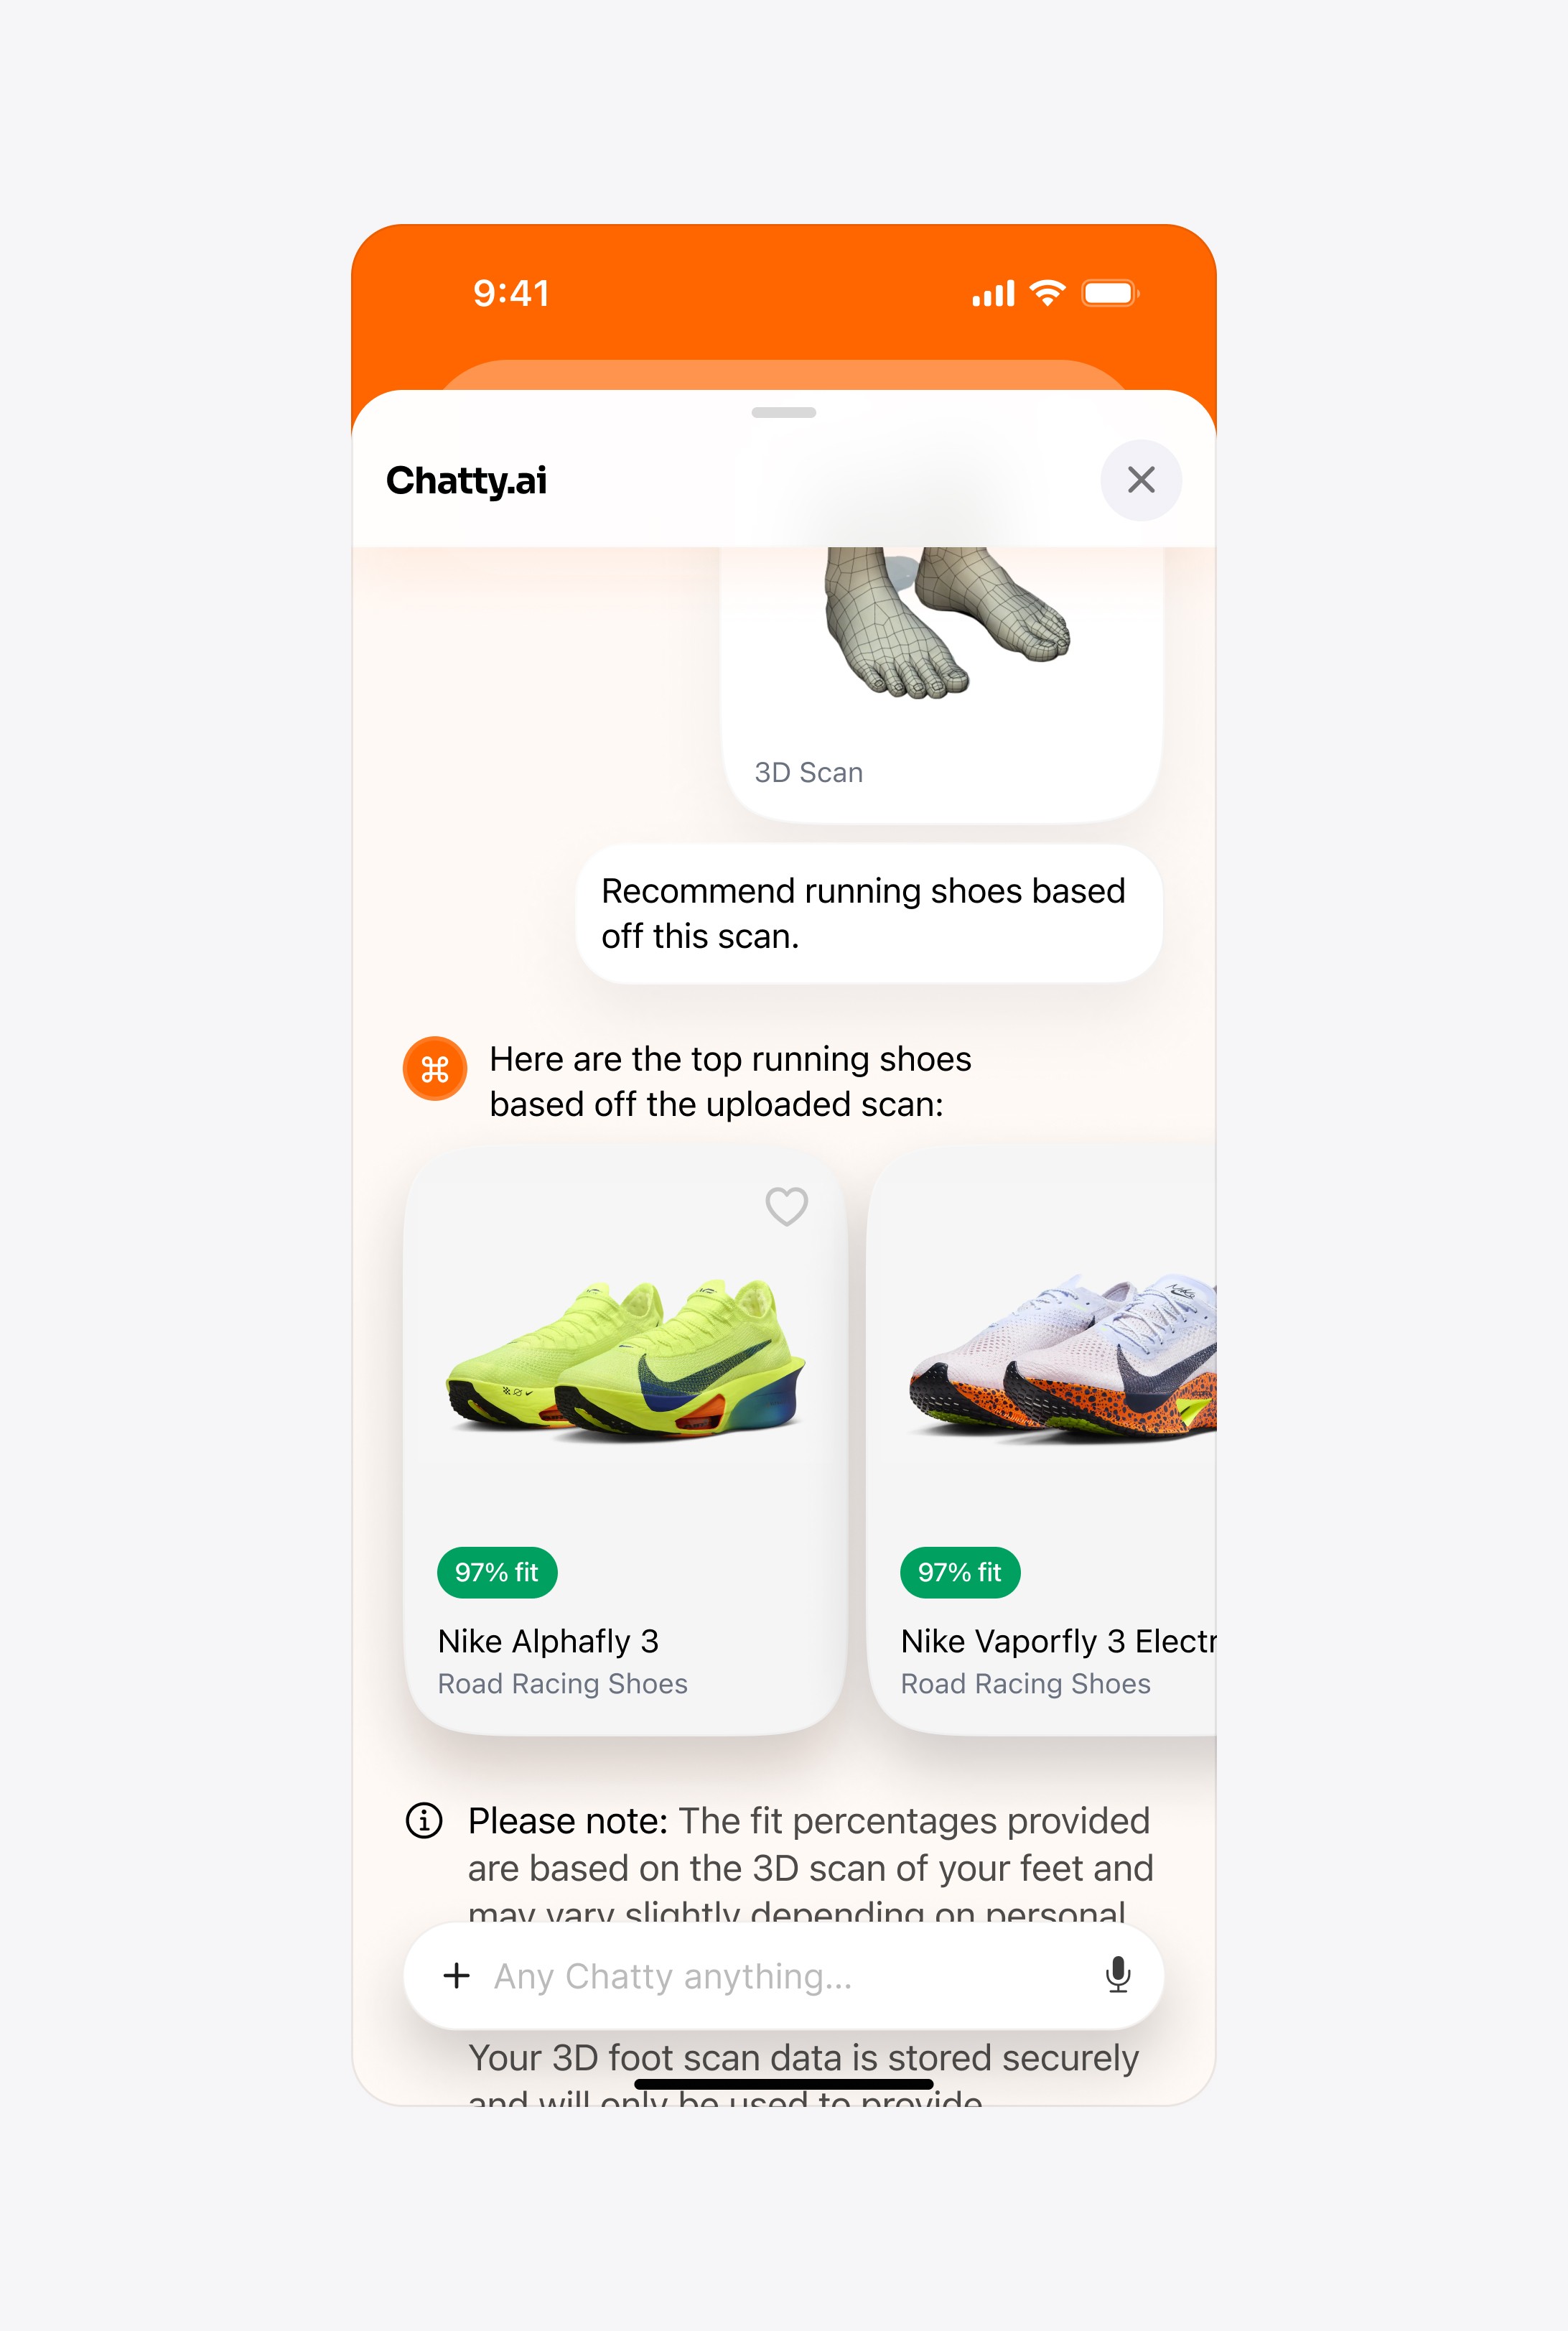Viewport: 1568px width, 2331px height.
Task: Tap the battery indicator in status bar
Action: click(1109, 293)
